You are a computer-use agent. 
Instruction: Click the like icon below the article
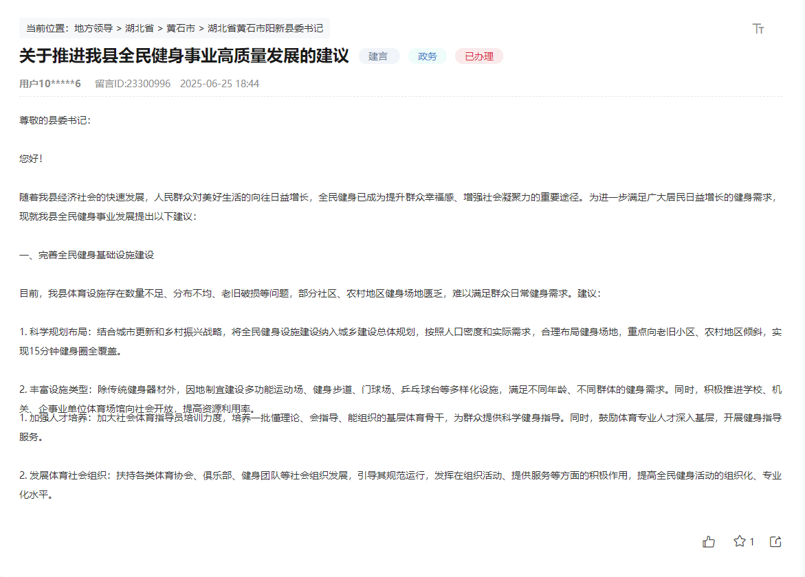coord(709,541)
